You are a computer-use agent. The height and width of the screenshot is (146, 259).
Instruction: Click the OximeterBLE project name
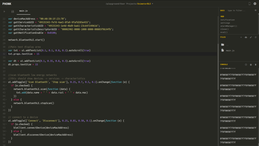(x=144, y=4)
